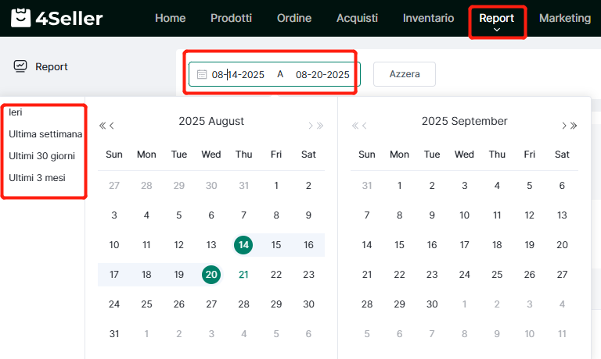Click the 4Seller logo icon

tap(17, 18)
